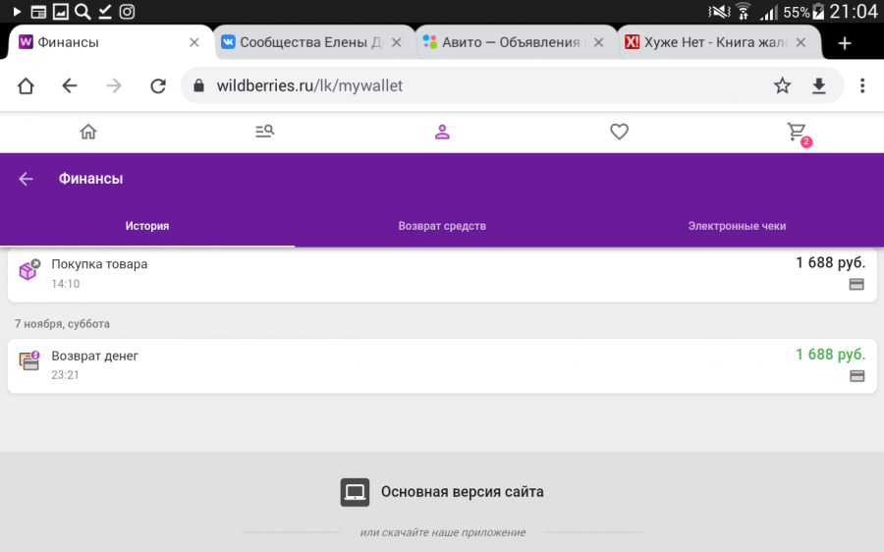The image size is (884, 552).
Task: Open a new browser tab with plus
Action: point(844,43)
